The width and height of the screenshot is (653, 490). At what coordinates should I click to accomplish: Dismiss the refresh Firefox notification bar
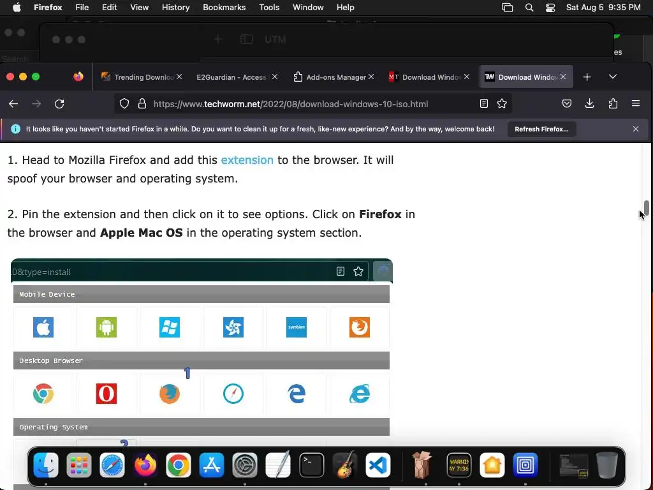click(x=636, y=129)
